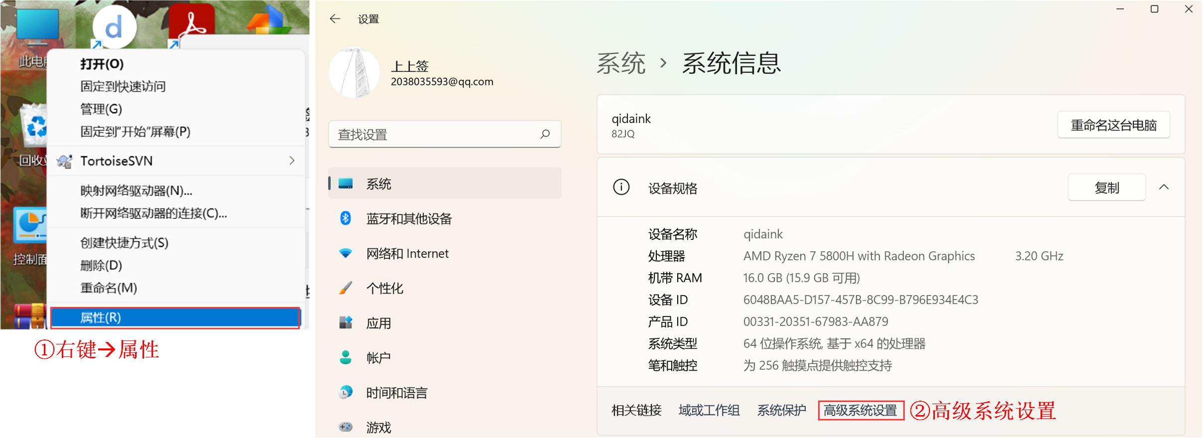Select 重命名(M) in the context menu
This screenshot has width=1203, height=438.
pyautogui.click(x=109, y=288)
